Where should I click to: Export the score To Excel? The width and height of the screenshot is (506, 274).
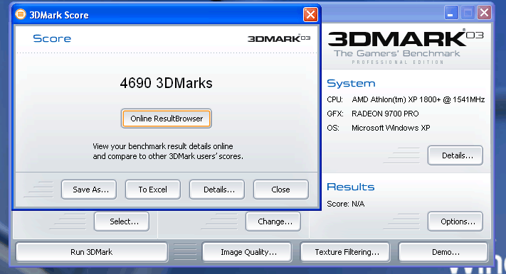[x=153, y=190]
